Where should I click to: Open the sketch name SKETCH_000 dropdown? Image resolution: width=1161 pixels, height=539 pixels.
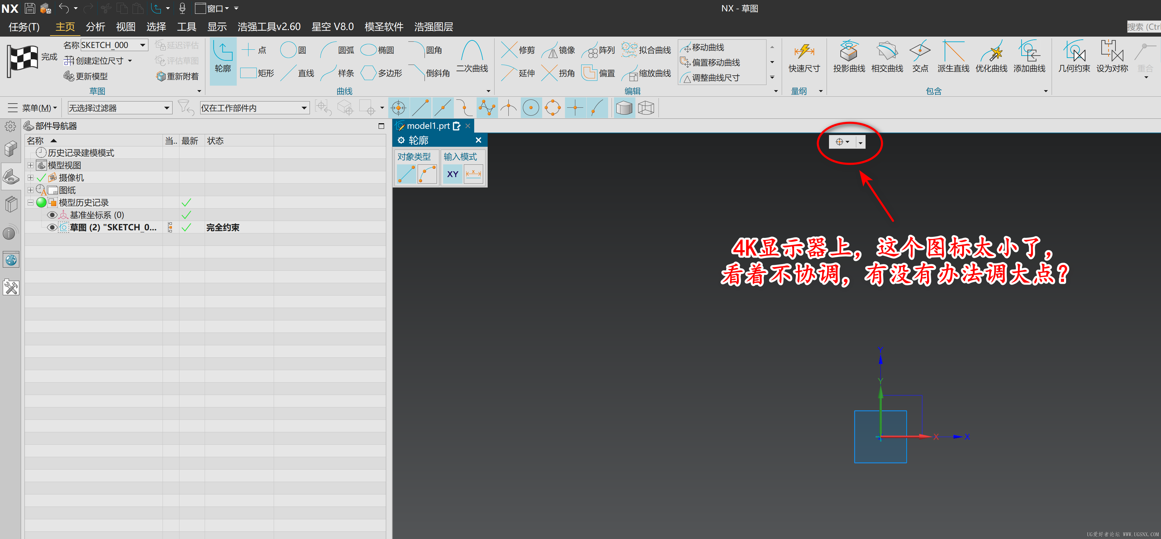pyautogui.click(x=143, y=45)
